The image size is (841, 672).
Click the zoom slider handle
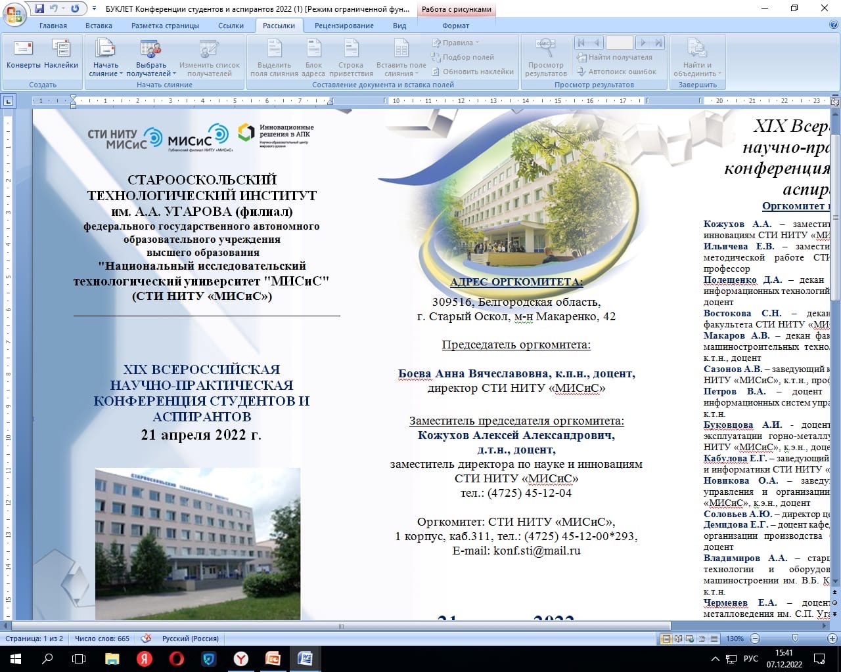tap(796, 639)
